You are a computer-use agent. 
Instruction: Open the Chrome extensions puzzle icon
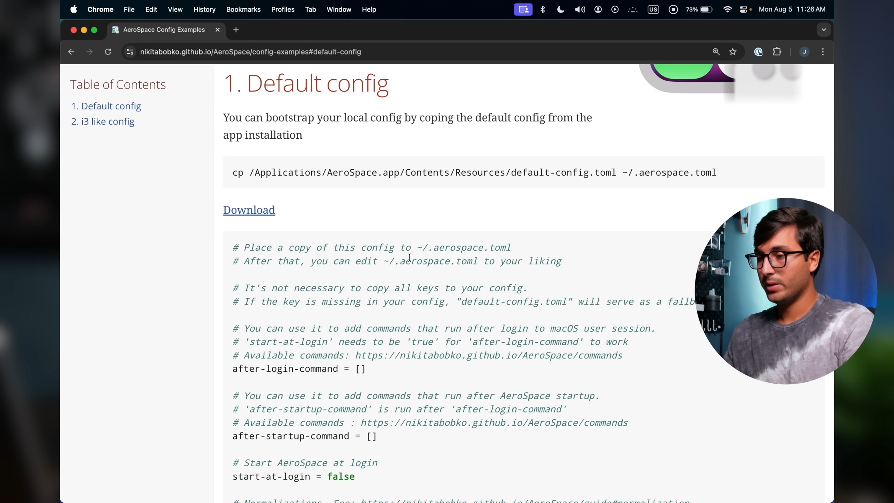point(777,52)
